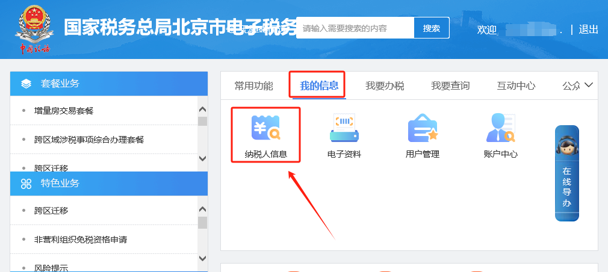Open 增量房交易套餐 in the list

click(64, 111)
